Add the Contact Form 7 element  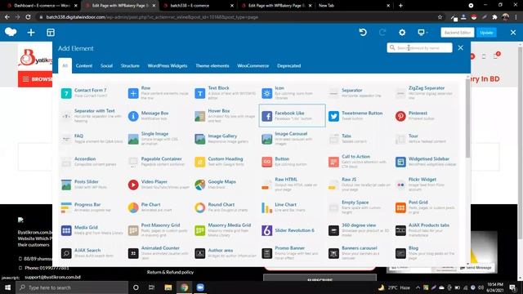(92, 93)
